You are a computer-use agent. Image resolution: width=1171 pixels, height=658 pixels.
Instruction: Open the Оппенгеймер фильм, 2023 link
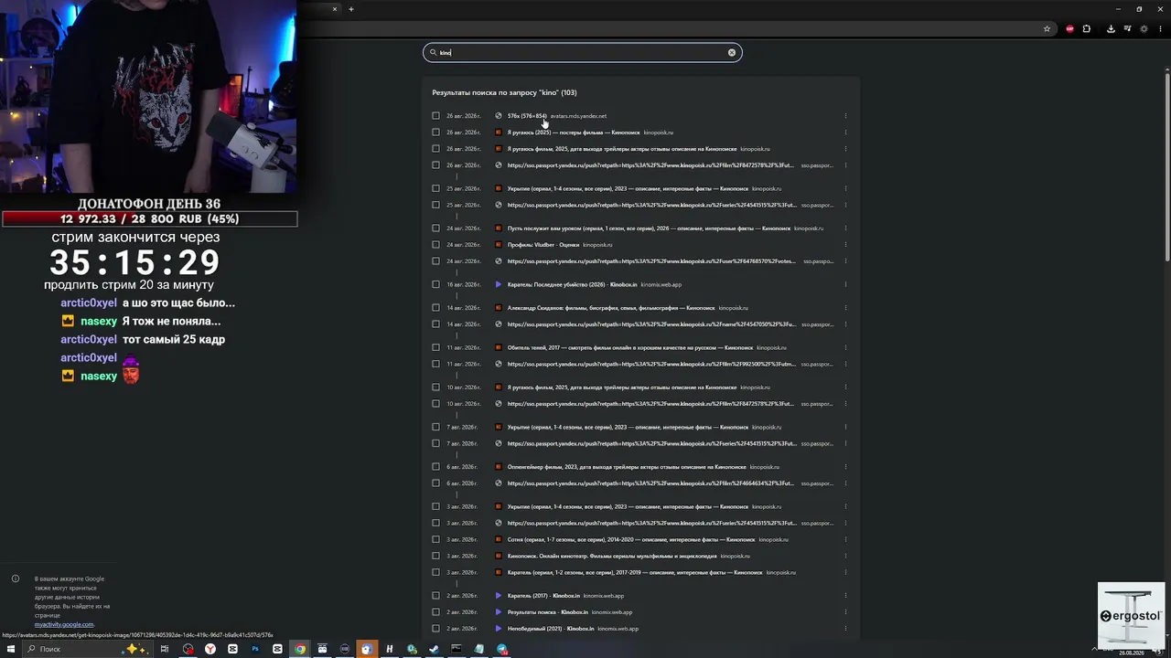[627, 467]
